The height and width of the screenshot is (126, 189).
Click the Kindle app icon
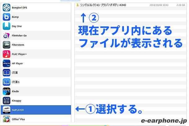click(7, 91)
